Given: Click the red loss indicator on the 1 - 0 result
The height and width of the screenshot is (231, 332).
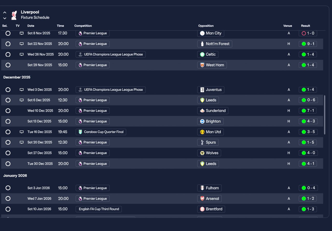Looking at the screenshot, I should point(304,33).
